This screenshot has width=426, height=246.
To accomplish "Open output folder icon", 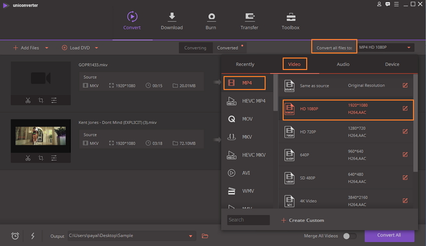I will pos(205,236).
